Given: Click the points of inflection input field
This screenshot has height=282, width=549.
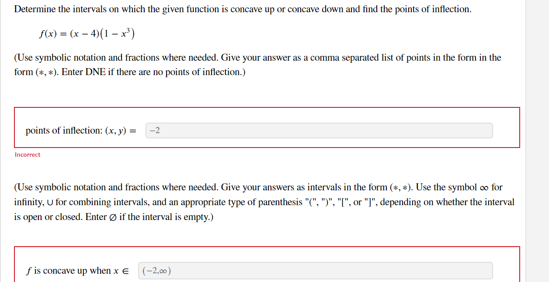Looking at the screenshot, I should pyautogui.click(x=319, y=130).
